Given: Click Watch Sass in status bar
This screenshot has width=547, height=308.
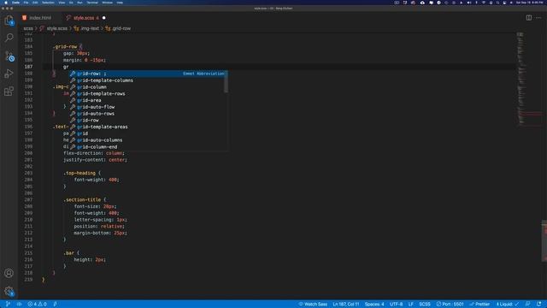Looking at the screenshot, I should click(x=313, y=305).
